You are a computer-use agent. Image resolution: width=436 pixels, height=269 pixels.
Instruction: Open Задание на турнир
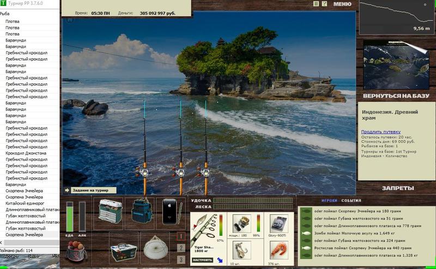coord(93,190)
